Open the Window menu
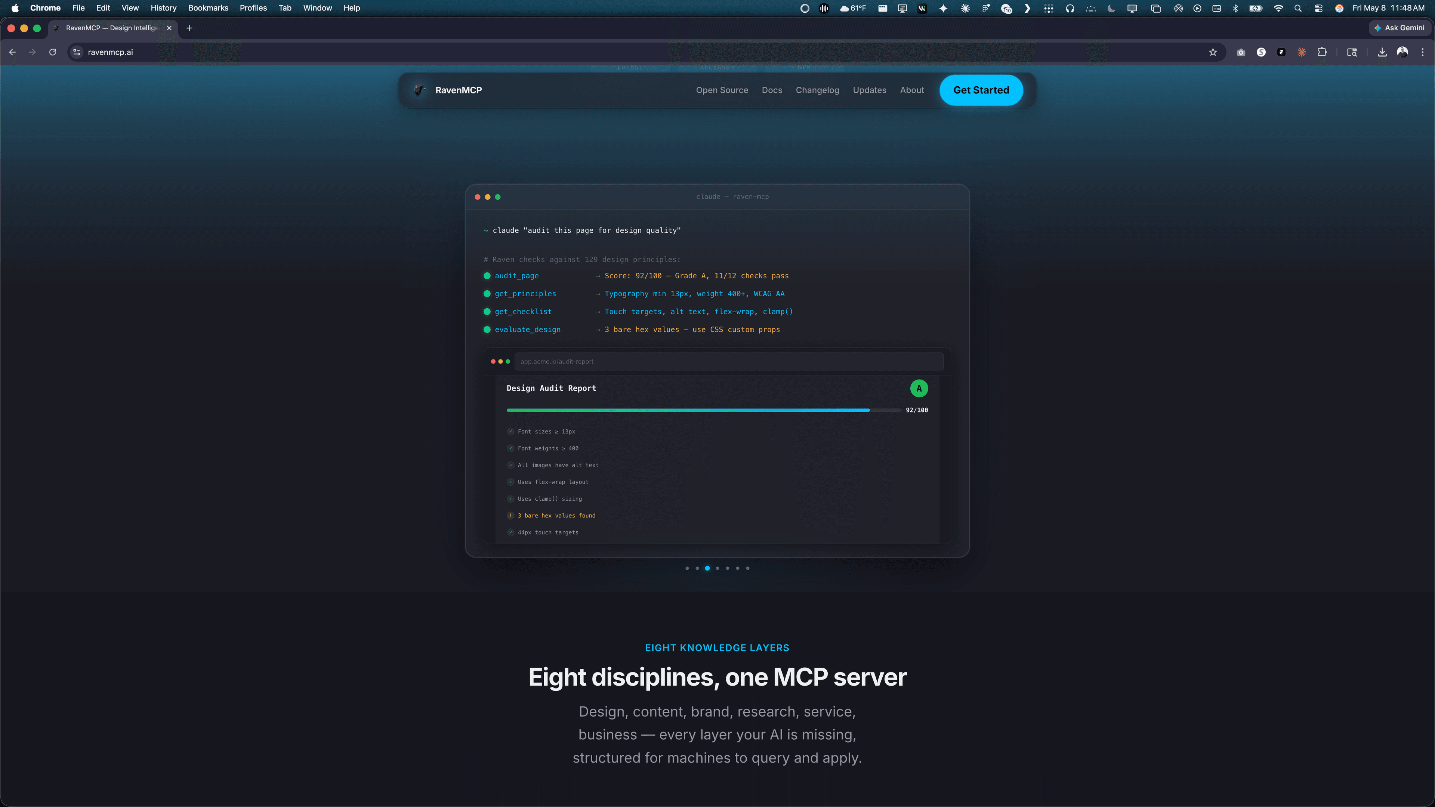Screen dimensions: 1435x807 318,8
